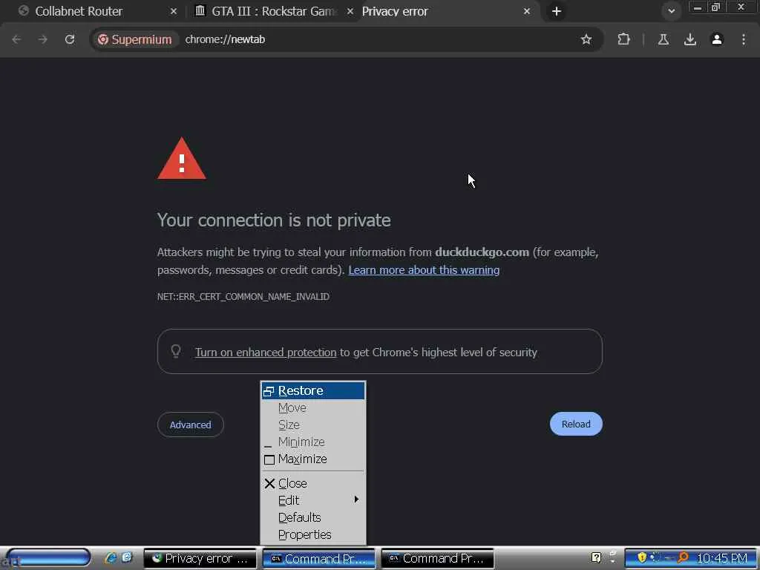Viewport: 760px width, 570px height.
Task: Click the Advanced button
Action: point(191,425)
